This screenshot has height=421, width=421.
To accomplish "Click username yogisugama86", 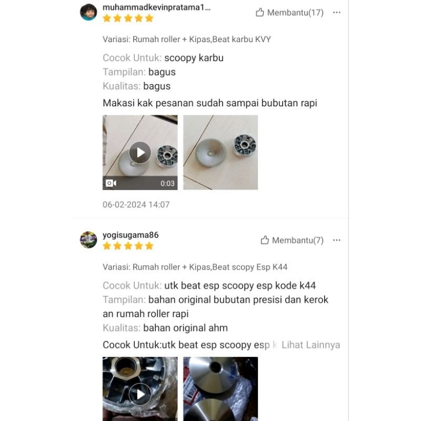I will 131,235.
